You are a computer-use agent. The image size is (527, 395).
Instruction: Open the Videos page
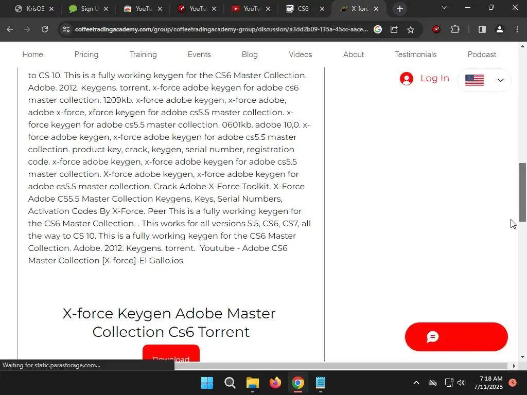[x=301, y=55]
